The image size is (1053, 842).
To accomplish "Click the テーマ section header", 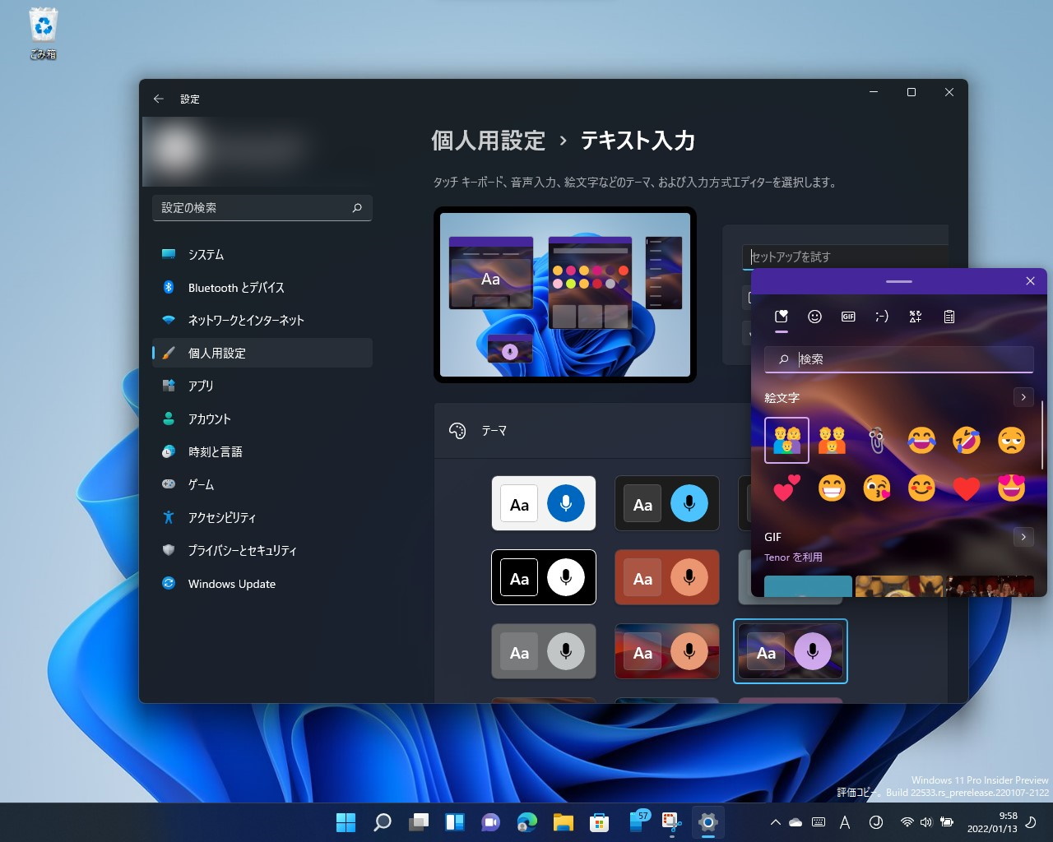I will (592, 431).
